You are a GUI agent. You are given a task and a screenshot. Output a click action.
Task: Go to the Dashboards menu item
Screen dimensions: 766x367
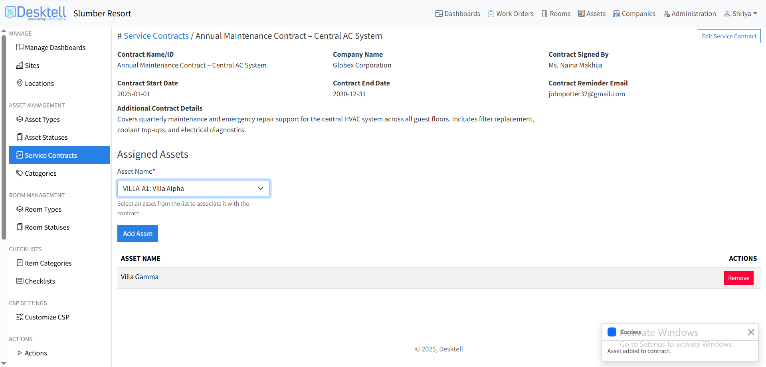457,13
